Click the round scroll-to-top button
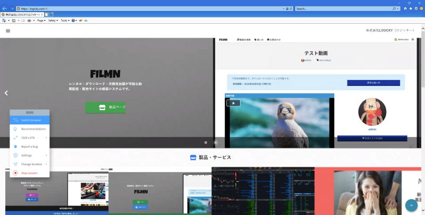This screenshot has width=425, height=215. (411, 205)
